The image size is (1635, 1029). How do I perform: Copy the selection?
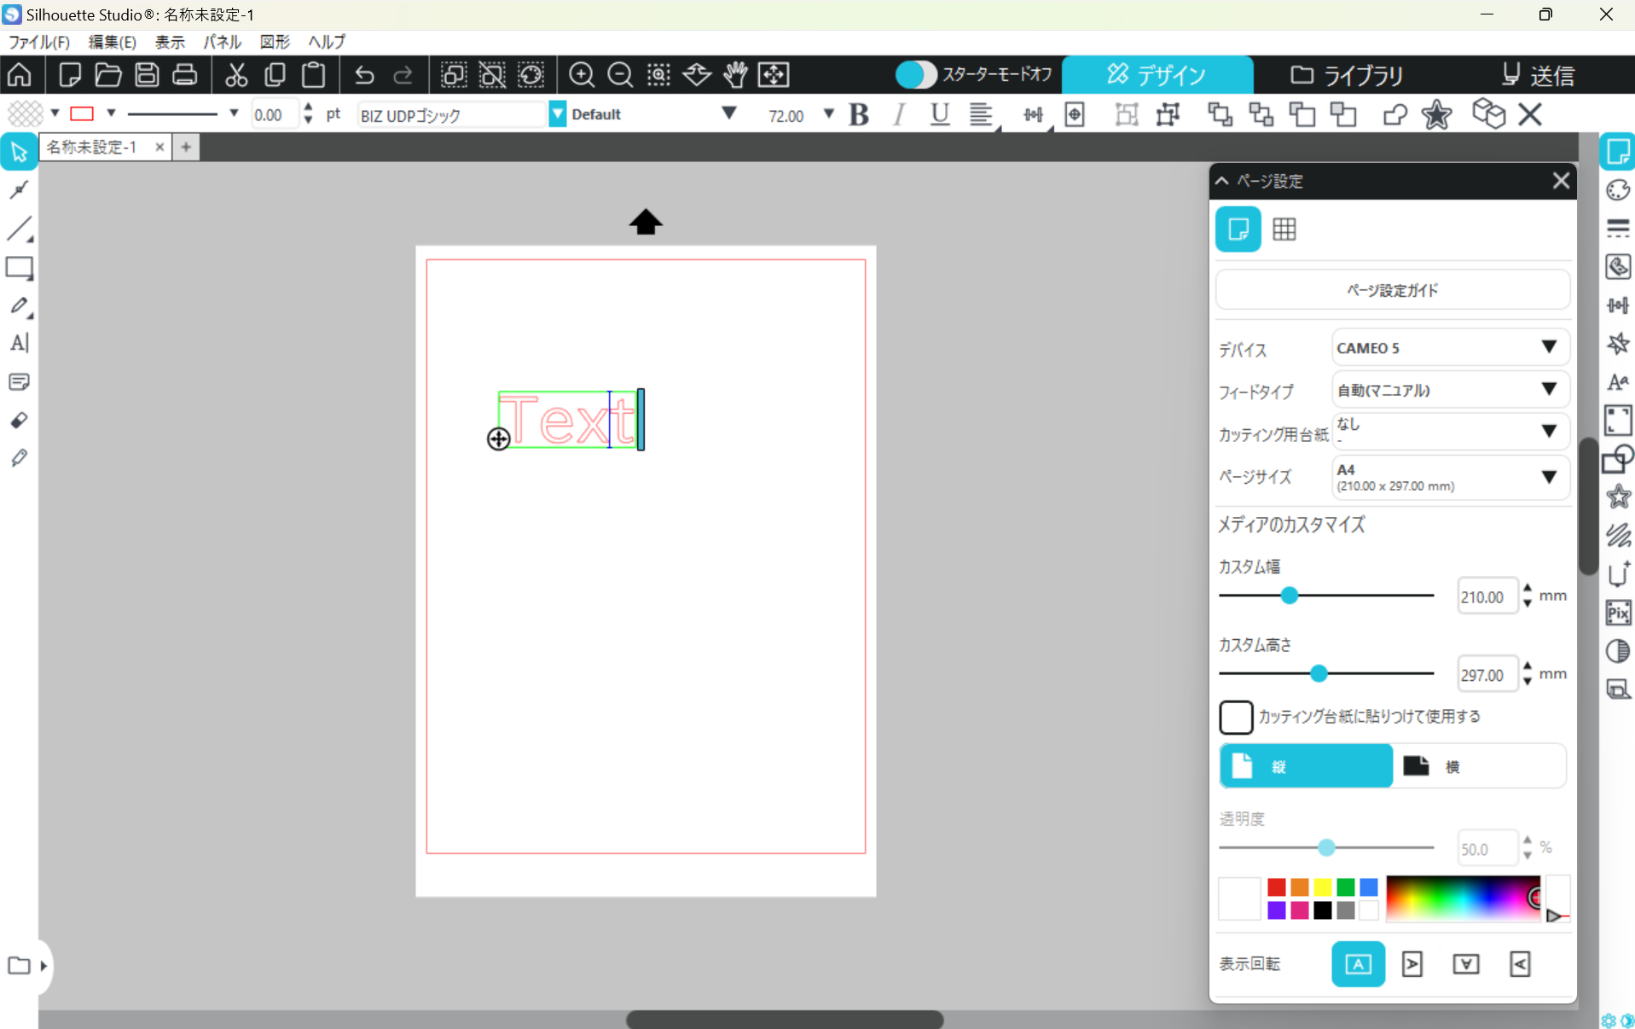pos(275,75)
